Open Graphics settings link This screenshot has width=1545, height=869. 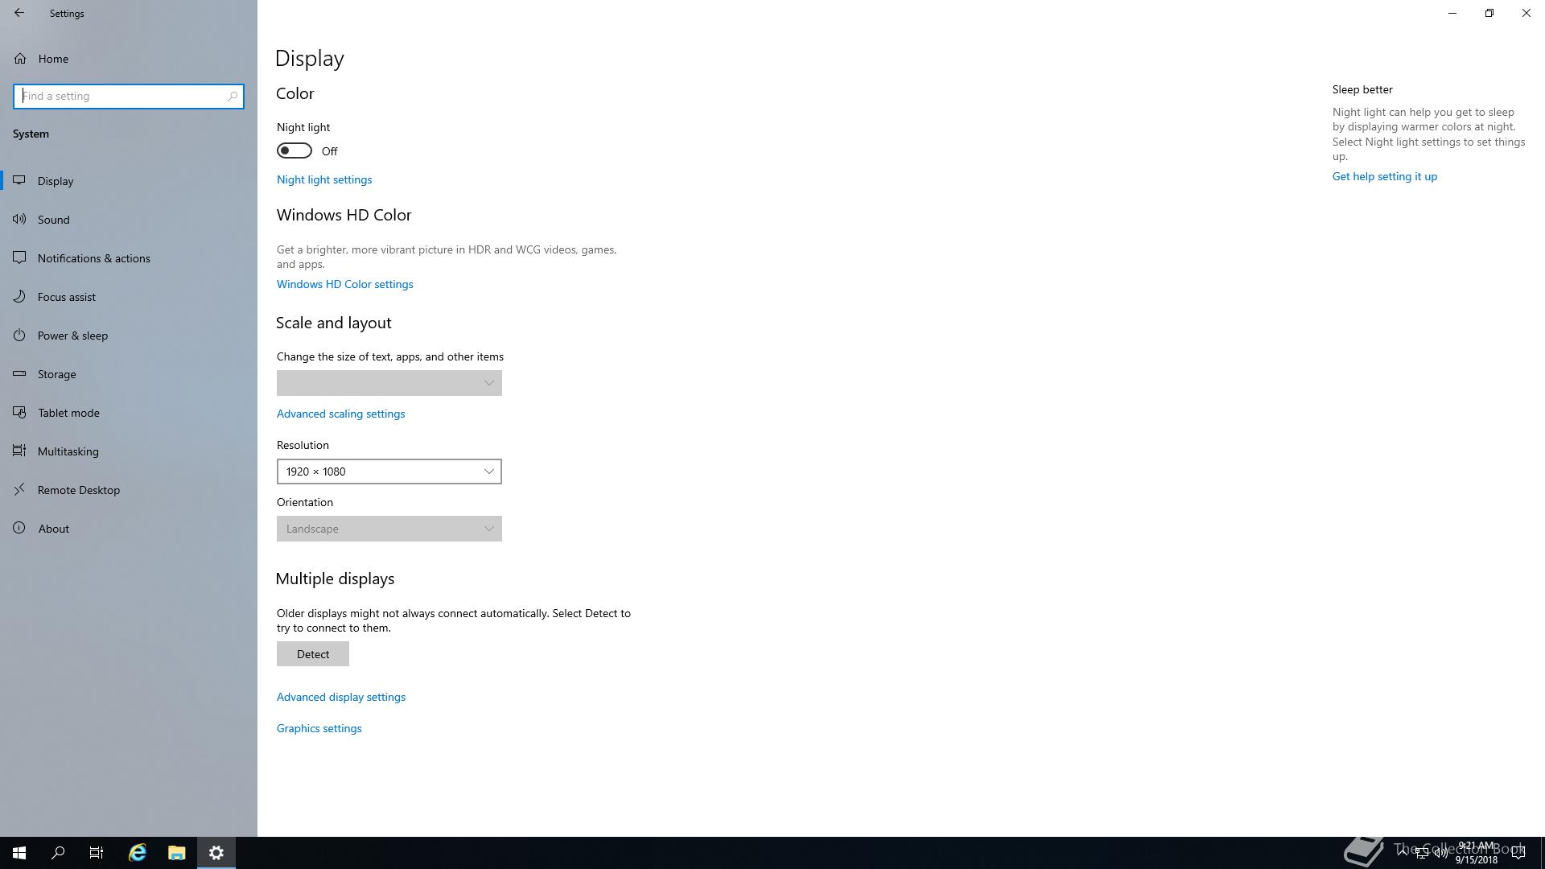point(319,728)
